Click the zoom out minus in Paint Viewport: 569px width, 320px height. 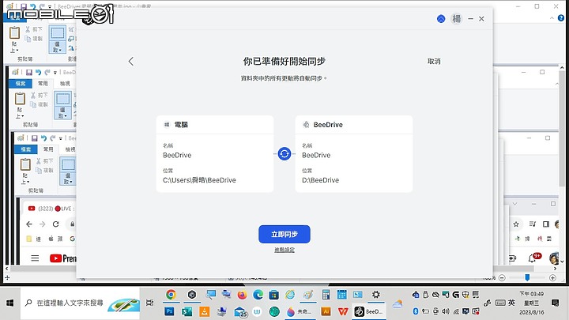[x=502, y=278]
